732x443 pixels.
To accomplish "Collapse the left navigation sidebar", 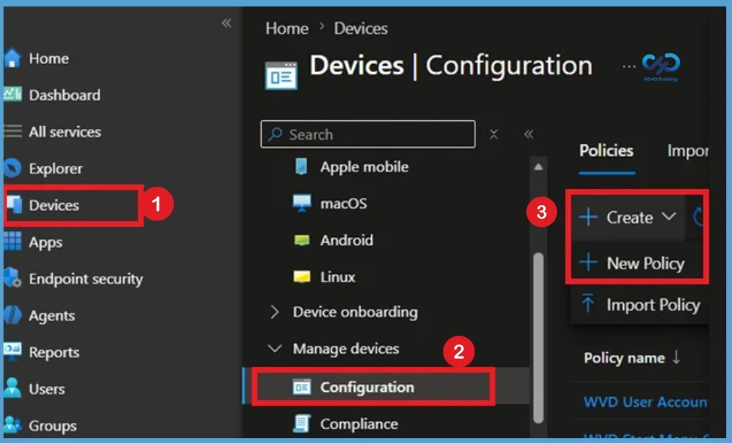I will click(x=226, y=22).
